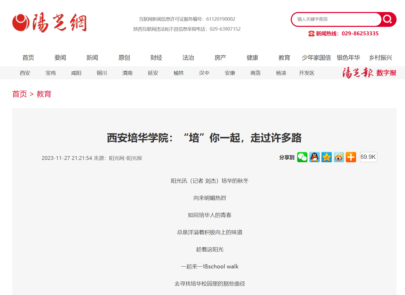Focus the keyword search input field
405x295 pixels.
tap(336, 19)
